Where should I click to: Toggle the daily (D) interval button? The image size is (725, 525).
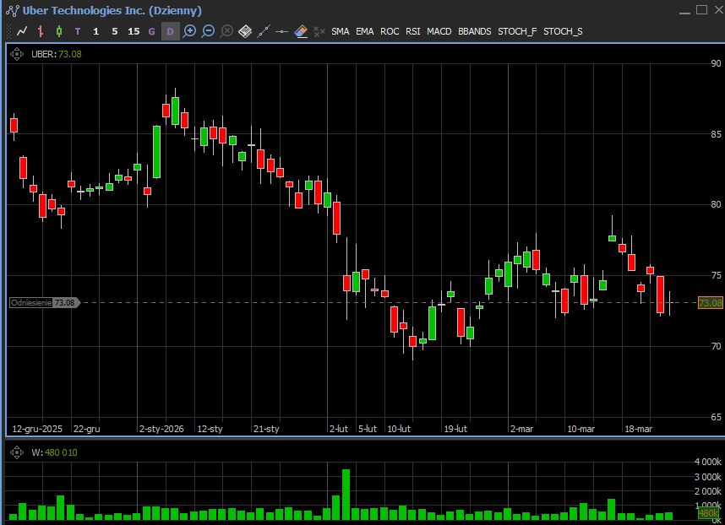click(x=170, y=31)
